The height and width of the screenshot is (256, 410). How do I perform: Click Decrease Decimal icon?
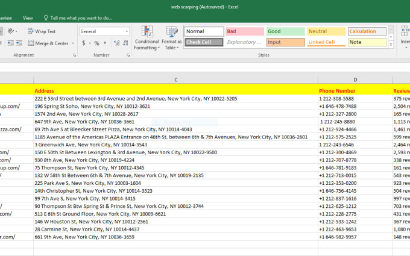click(x=125, y=43)
